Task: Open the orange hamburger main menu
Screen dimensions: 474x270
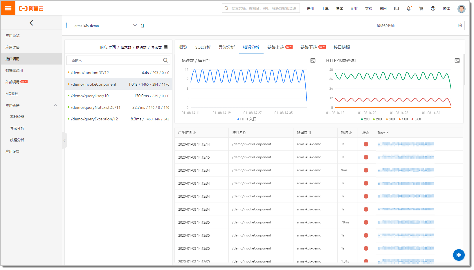Action: point(8,8)
